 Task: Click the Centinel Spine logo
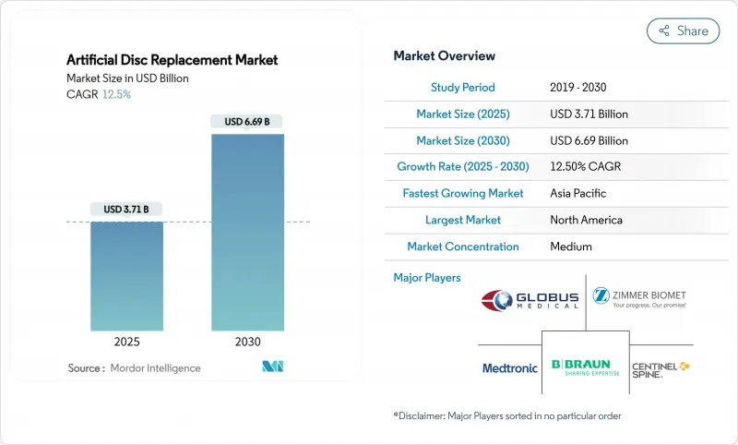click(x=660, y=368)
